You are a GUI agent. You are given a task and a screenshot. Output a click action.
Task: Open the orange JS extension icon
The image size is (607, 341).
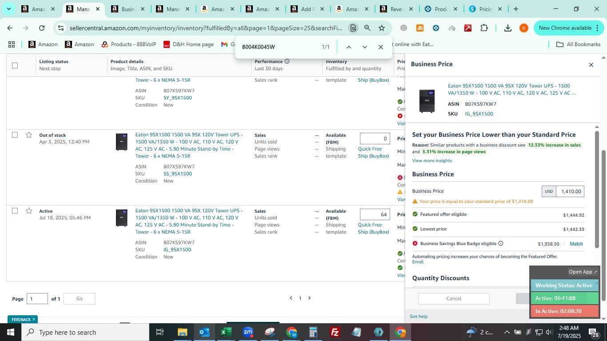(420, 28)
